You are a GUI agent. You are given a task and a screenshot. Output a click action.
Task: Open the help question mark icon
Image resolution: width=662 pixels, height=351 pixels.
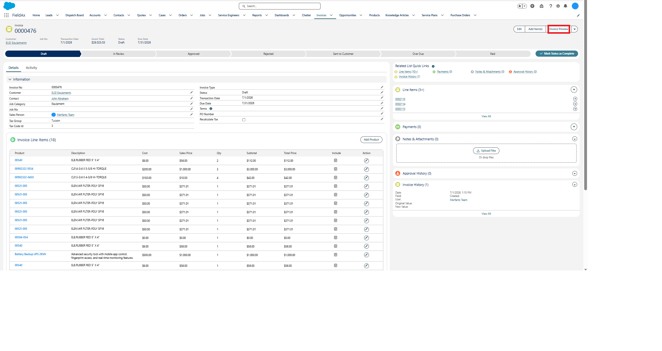[551, 6]
